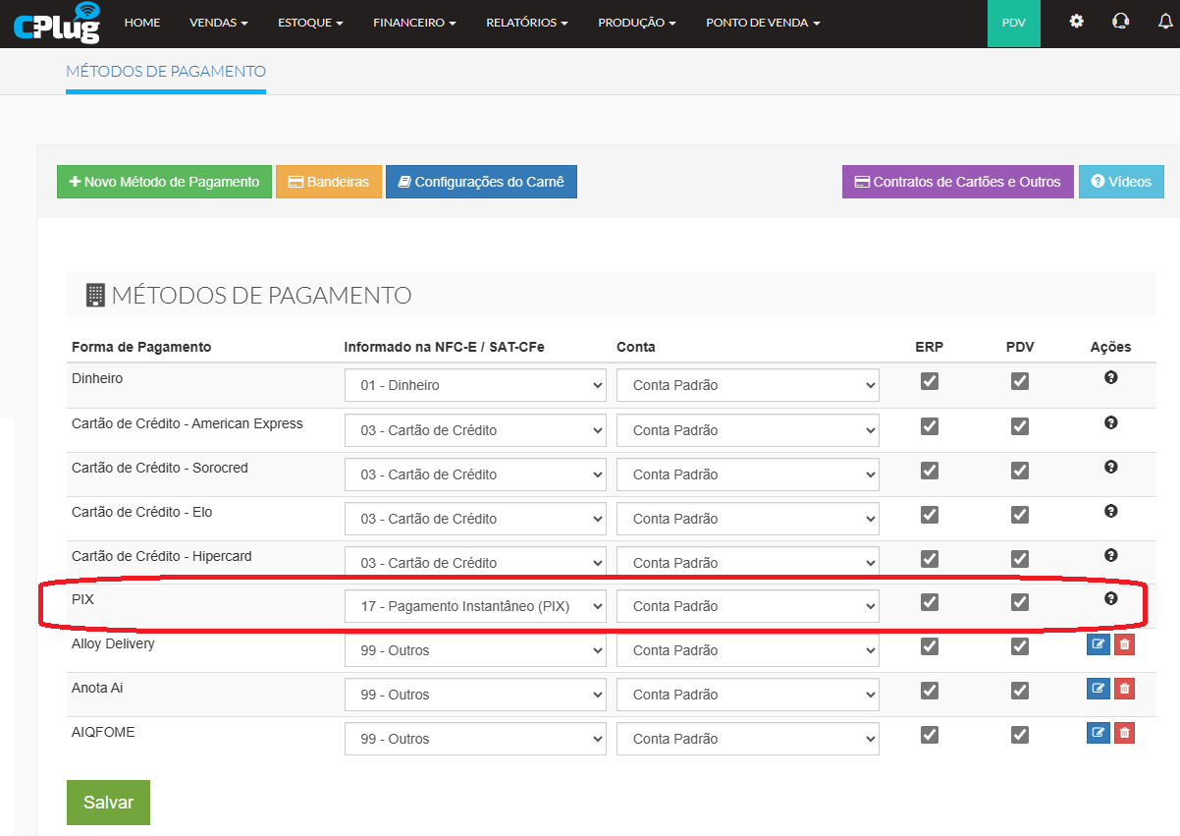
Task: Toggle PDV checkbox for PIX
Action: pyautogui.click(x=1020, y=602)
